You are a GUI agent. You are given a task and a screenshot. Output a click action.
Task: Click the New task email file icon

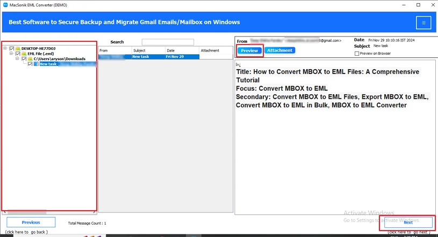pos(37,64)
